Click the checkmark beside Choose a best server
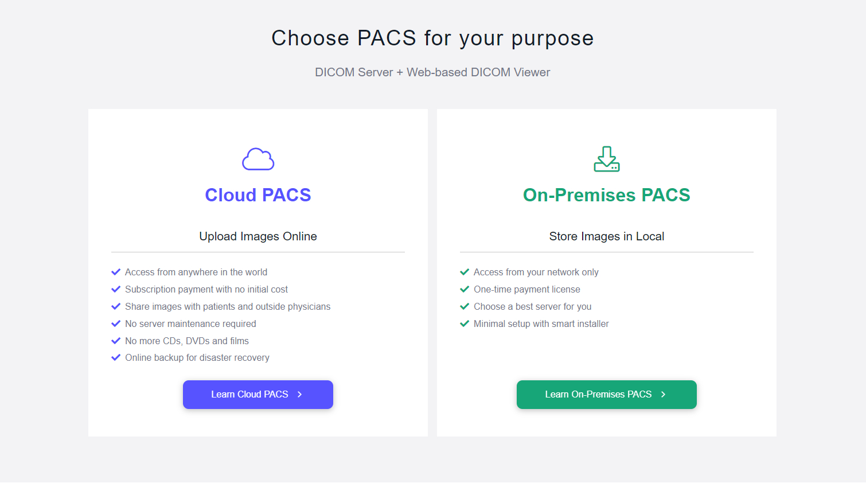 point(465,306)
